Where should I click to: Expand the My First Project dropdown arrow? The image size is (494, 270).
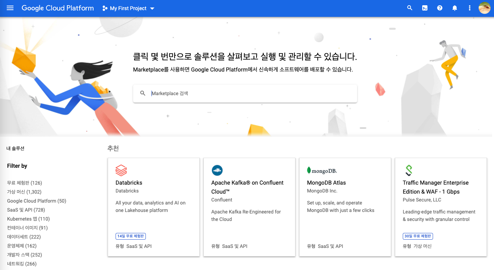pos(152,8)
